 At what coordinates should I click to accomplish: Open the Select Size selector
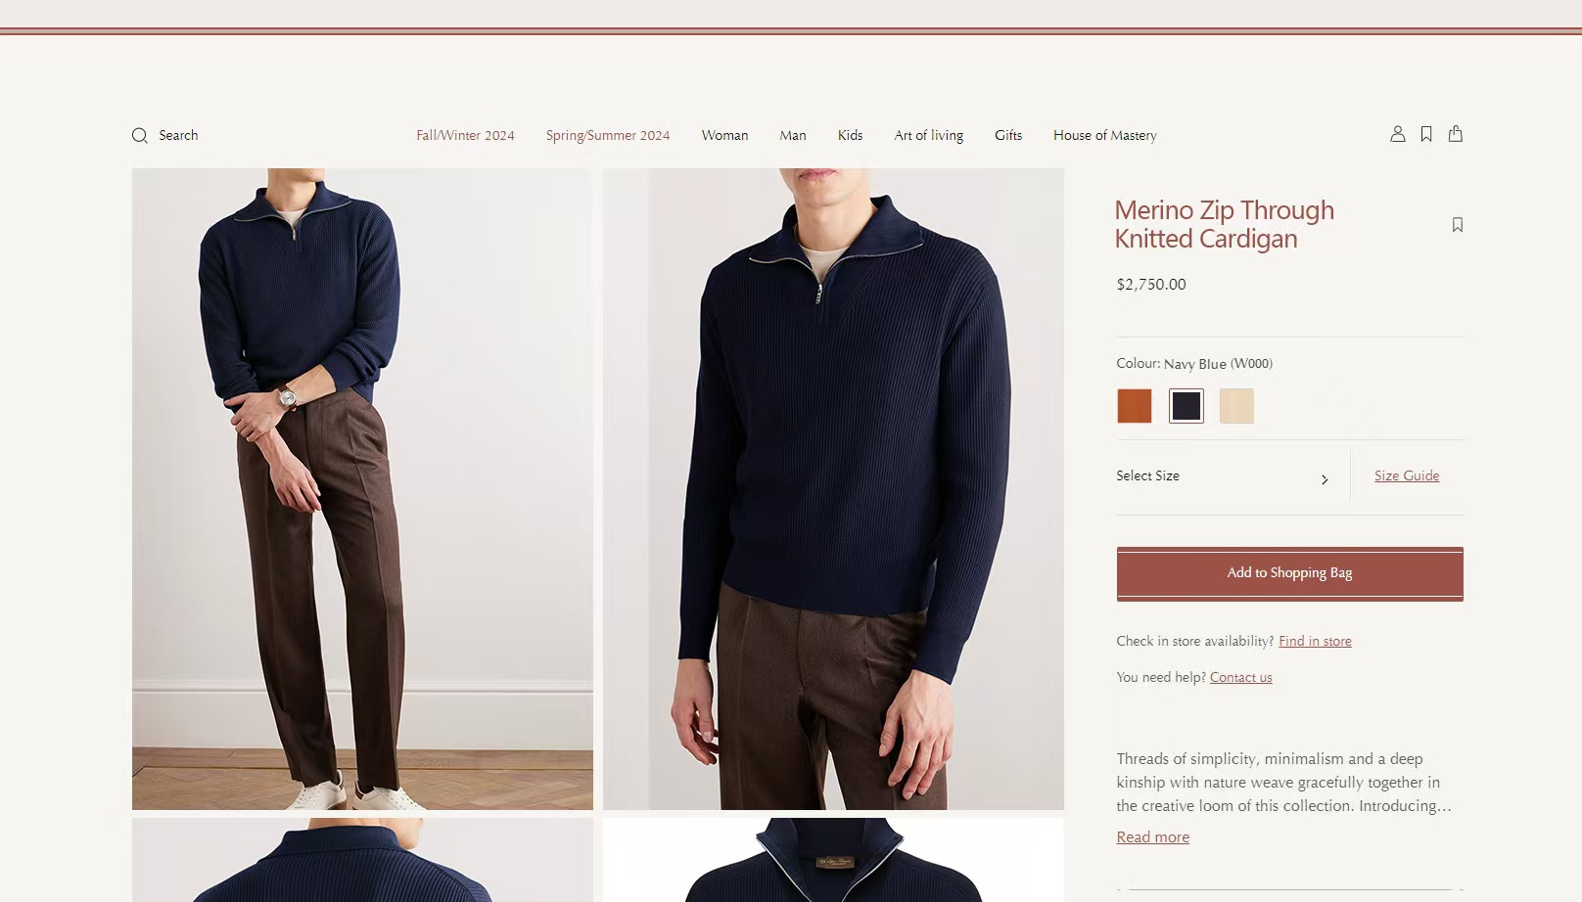point(1223,476)
